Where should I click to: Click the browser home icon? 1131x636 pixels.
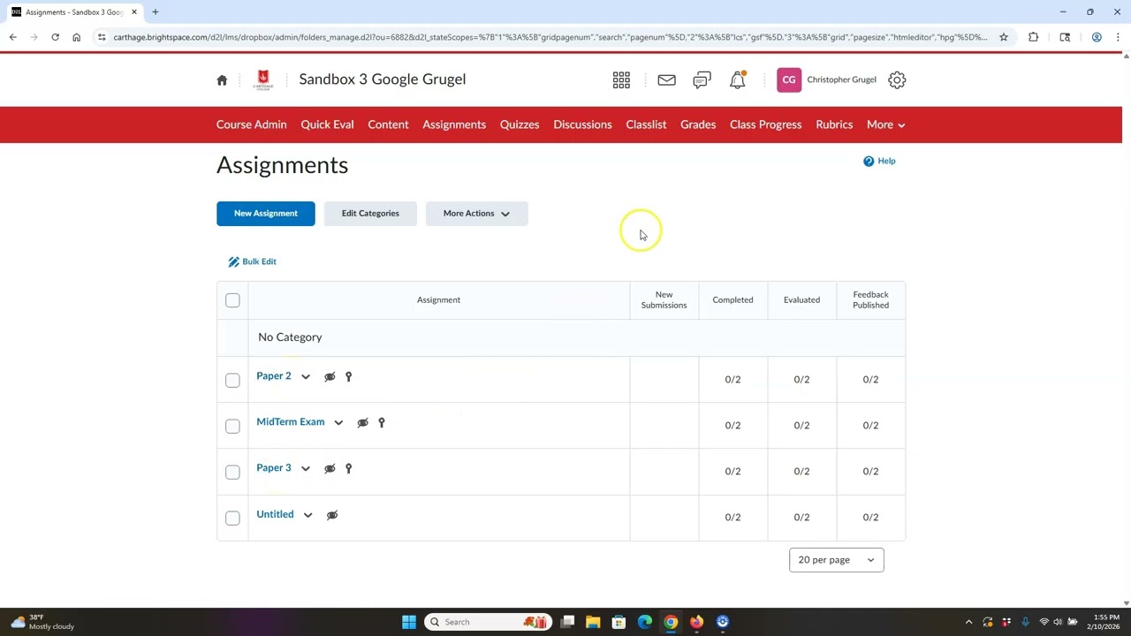point(76,37)
